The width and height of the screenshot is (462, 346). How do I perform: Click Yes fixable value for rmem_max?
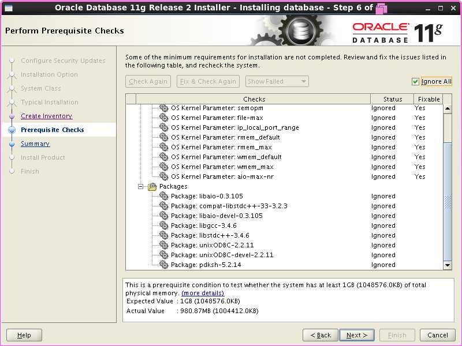pyautogui.click(x=420, y=147)
